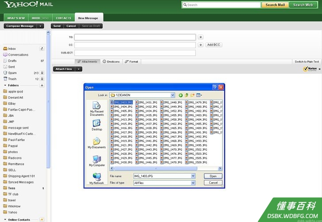Click horizontal scrollbar right arrow in file list
The image size is (322, 222).
click(220, 168)
